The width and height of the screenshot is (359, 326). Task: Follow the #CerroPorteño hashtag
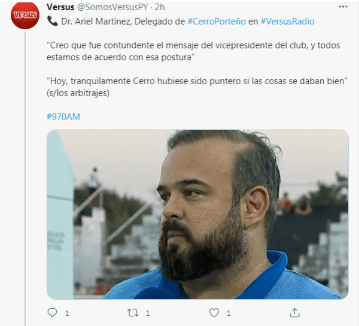pos(217,21)
